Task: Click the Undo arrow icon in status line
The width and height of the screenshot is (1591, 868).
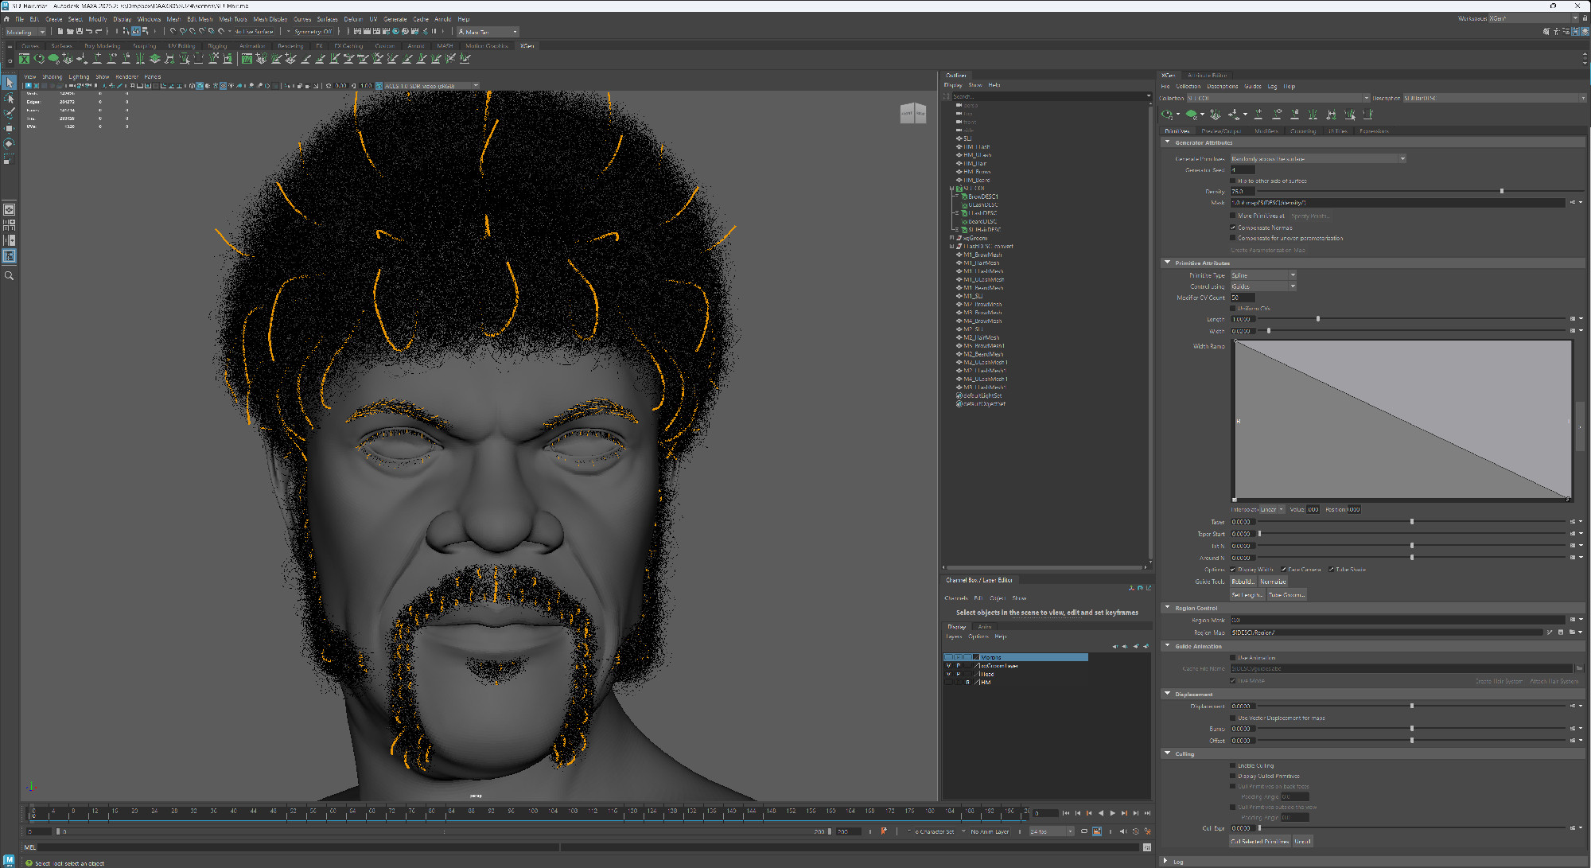Action: coord(89,32)
